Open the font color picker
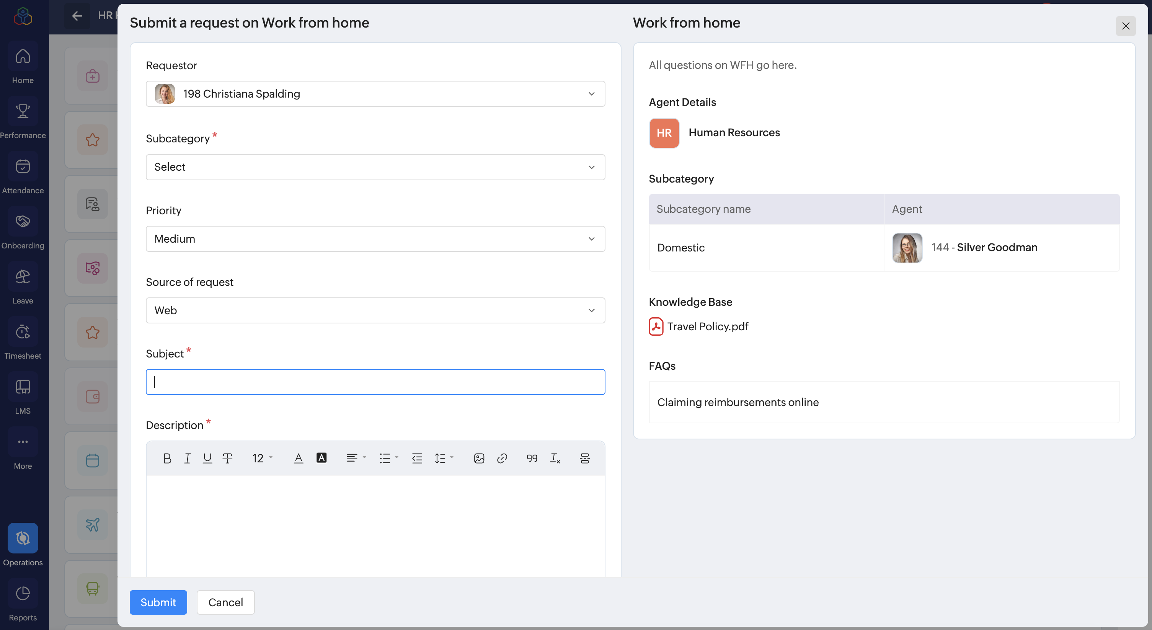 (x=298, y=458)
